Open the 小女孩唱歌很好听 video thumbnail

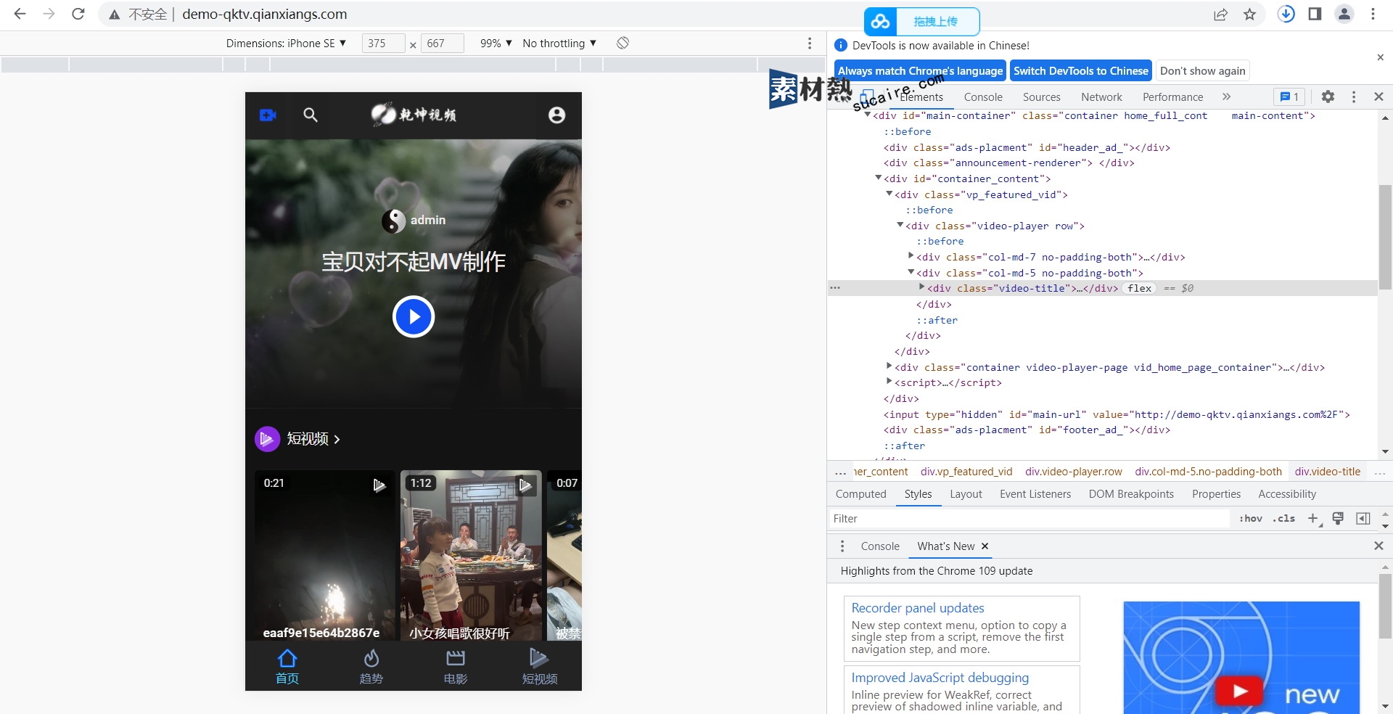click(x=471, y=556)
